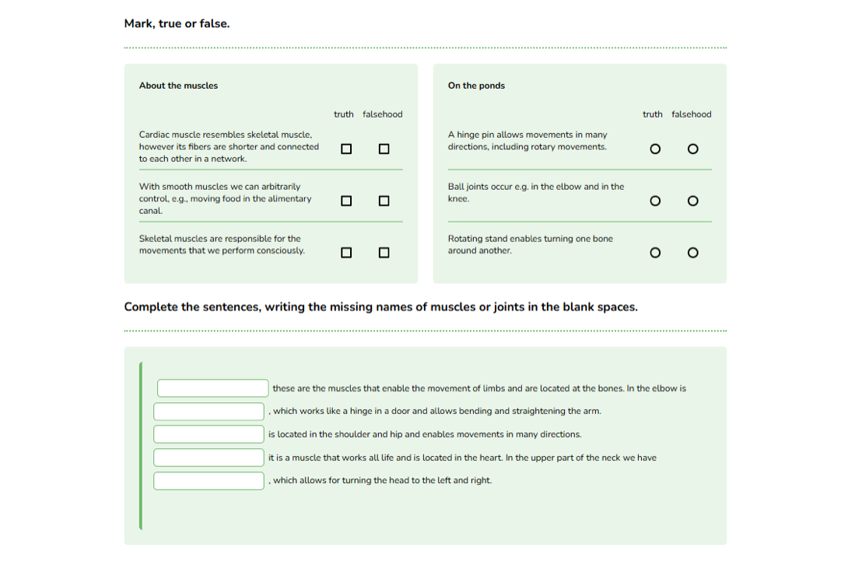848x568 pixels.
Task: Select the blank before 'is located in the shoulder'
Action: pyautogui.click(x=208, y=434)
